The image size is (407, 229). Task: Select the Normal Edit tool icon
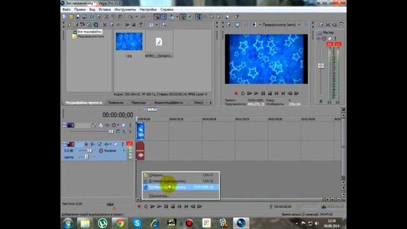[x=198, y=17]
